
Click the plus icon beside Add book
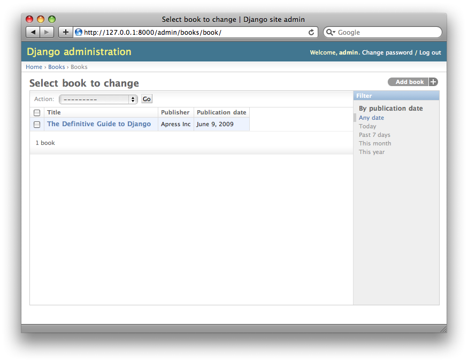pyautogui.click(x=433, y=82)
